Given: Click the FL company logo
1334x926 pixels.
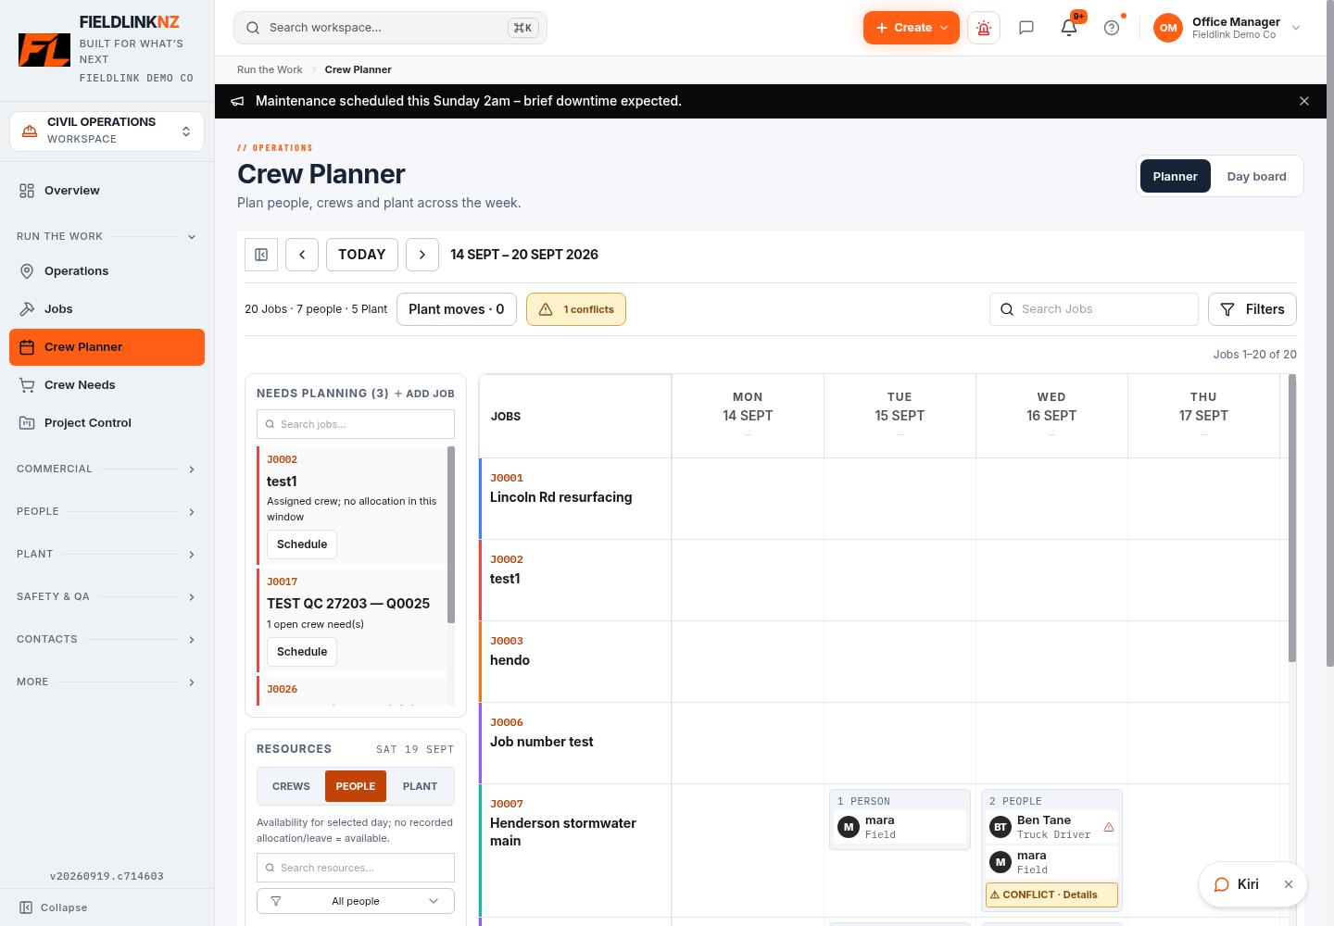Looking at the screenshot, I should [x=44, y=50].
